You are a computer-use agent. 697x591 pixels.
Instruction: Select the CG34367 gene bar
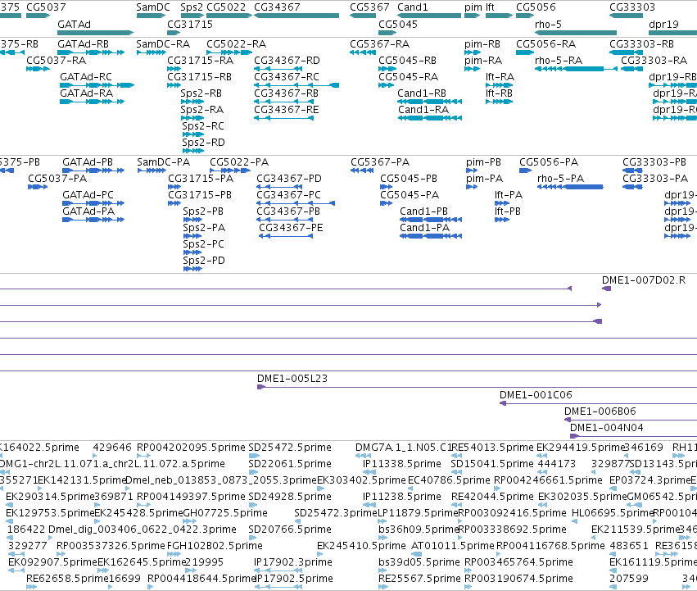296,16
